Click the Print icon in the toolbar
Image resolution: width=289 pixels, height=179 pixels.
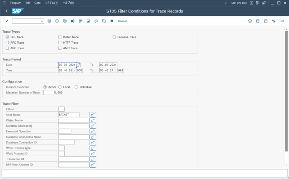(250, 21)
